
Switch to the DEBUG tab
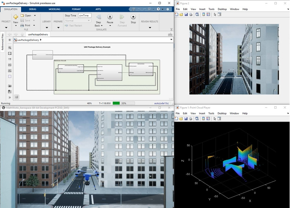tap(33, 9)
